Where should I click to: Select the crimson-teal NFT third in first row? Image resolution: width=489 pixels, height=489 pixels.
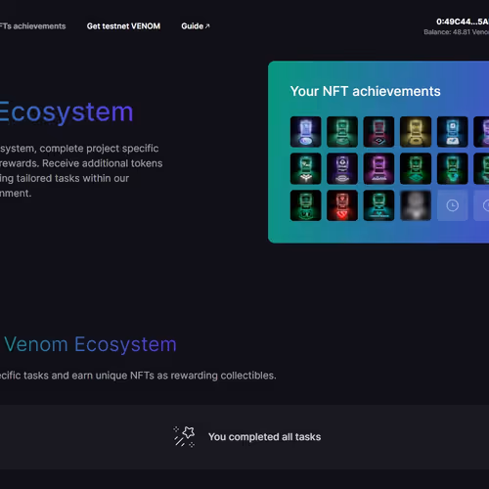(378, 132)
